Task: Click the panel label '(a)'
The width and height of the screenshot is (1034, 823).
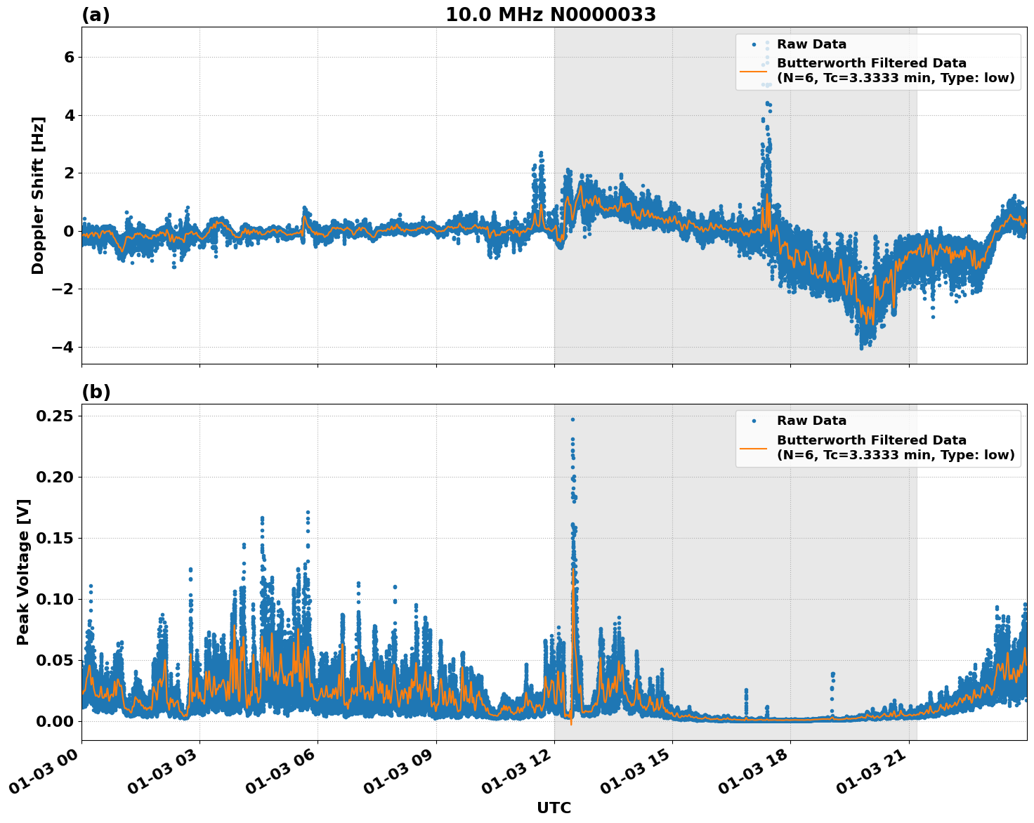Action: tap(96, 14)
